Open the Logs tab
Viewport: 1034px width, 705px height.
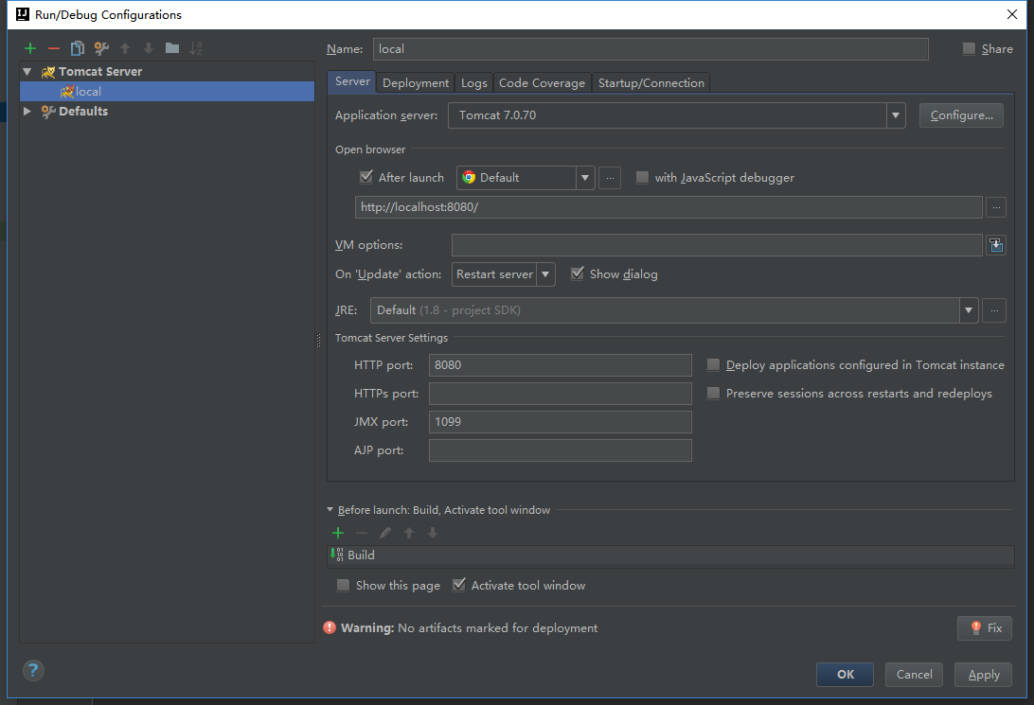474,83
